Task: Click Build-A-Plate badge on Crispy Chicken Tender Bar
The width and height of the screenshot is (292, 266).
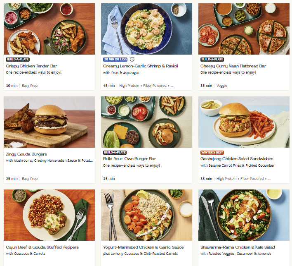Action: 18,59
